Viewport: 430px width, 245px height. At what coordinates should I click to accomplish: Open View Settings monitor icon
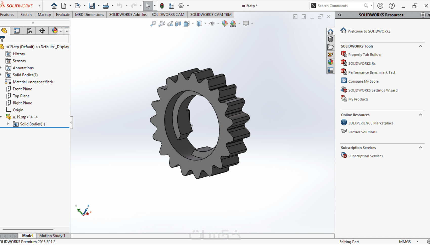(246, 23)
